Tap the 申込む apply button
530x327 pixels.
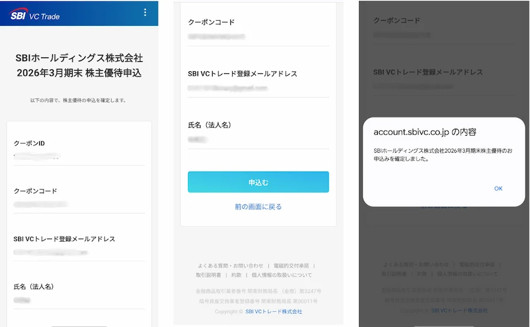(258, 182)
